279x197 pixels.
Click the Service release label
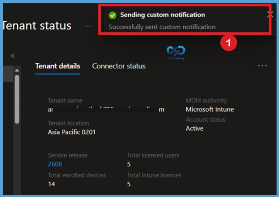click(67, 155)
